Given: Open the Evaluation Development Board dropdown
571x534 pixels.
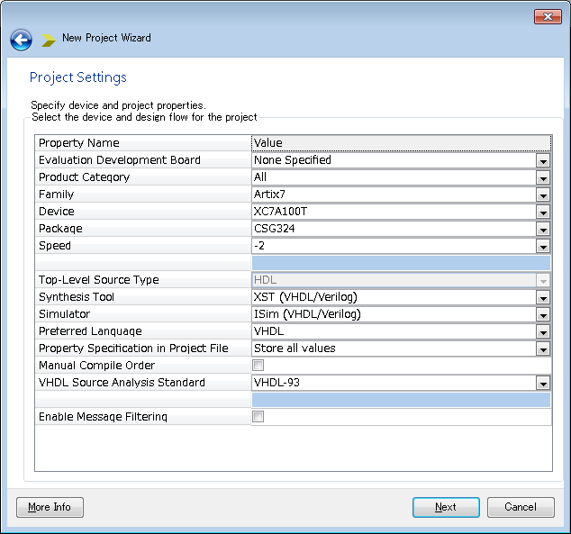Looking at the screenshot, I should (543, 160).
